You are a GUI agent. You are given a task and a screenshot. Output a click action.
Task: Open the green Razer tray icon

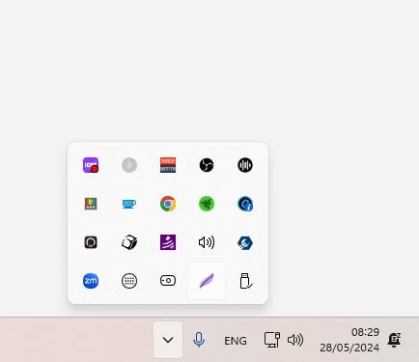[x=207, y=204]
